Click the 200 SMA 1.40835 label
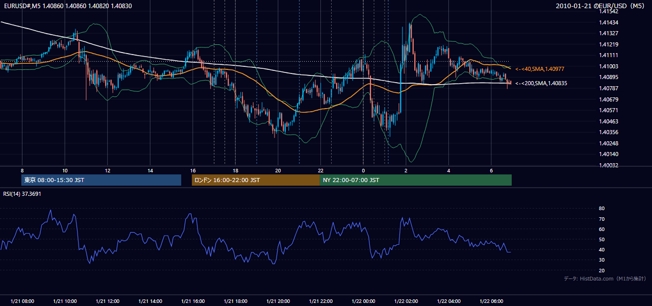Image resolution: width=652 pixels, height=306 pixels. click(541, 83)
